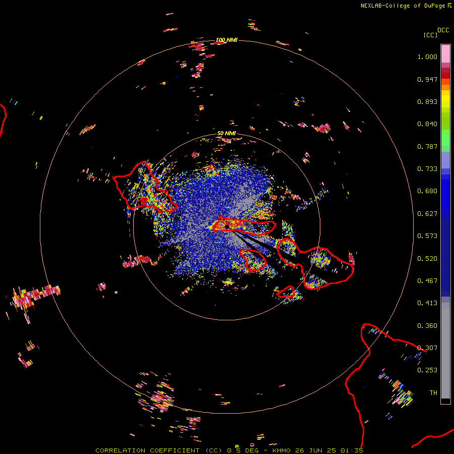Screen dimensions: 454x454
Task: Click the [CC] label above the color scale
Action: pyautogui.click(x=430, y=35)
